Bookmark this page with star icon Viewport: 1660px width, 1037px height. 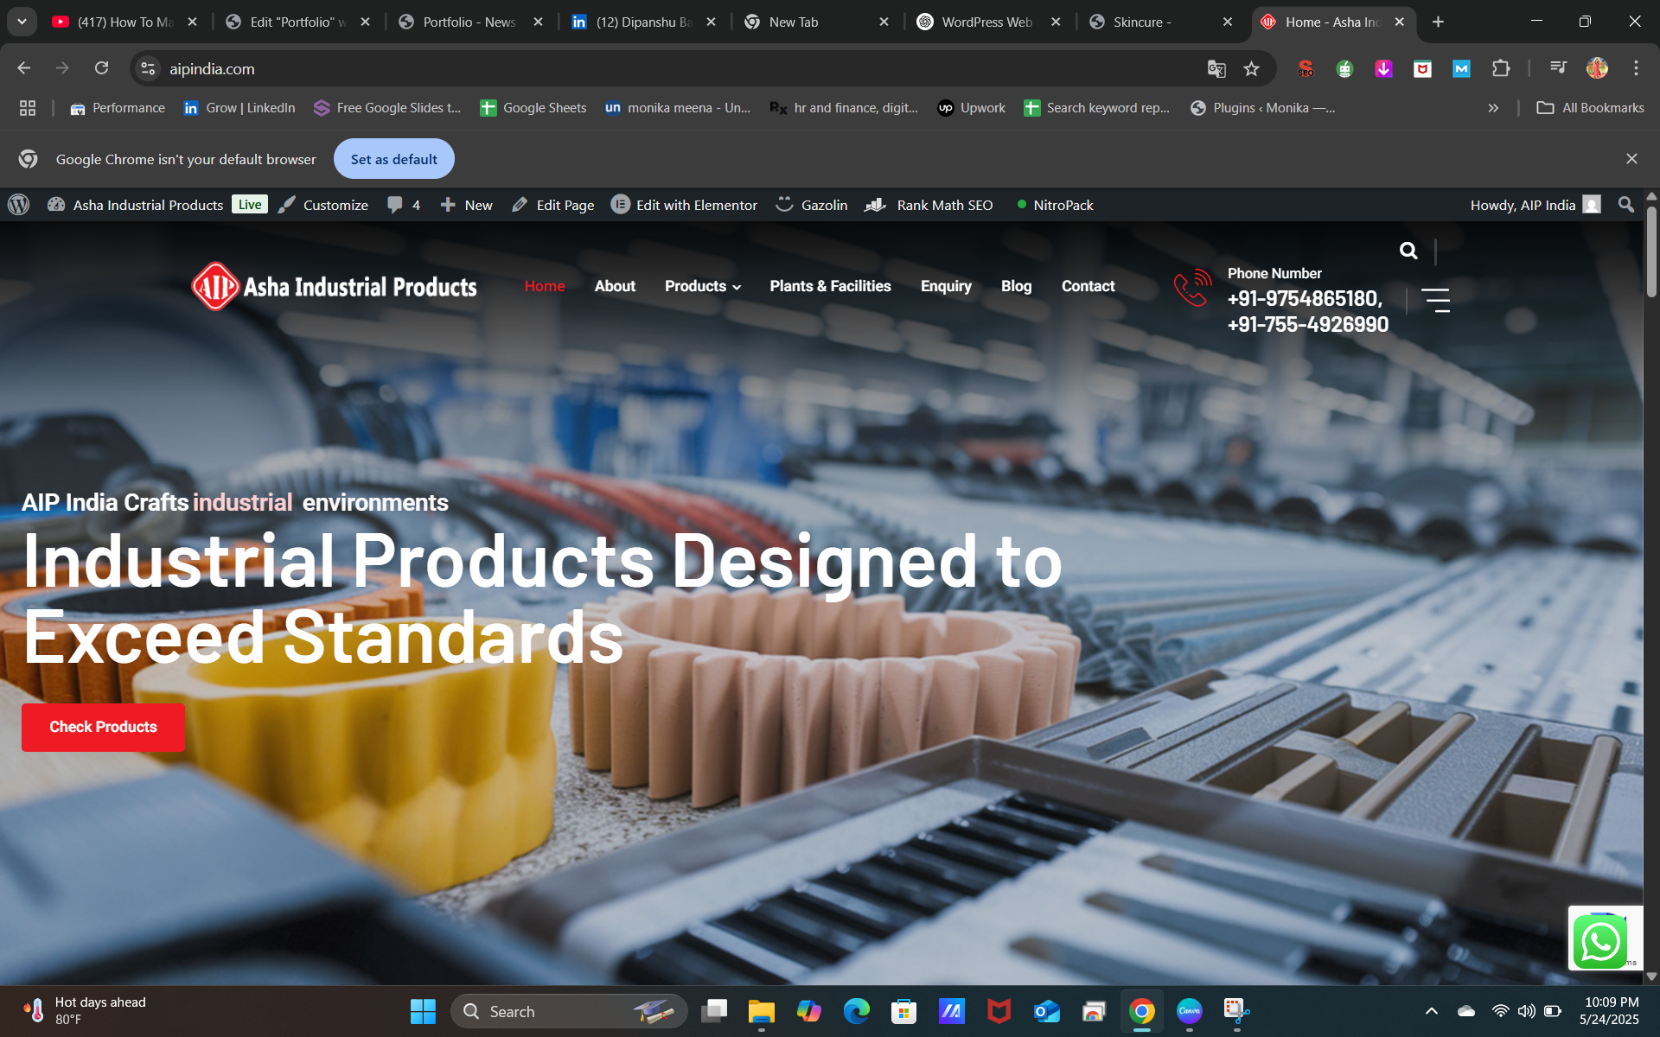click(x=1251, y=69)
